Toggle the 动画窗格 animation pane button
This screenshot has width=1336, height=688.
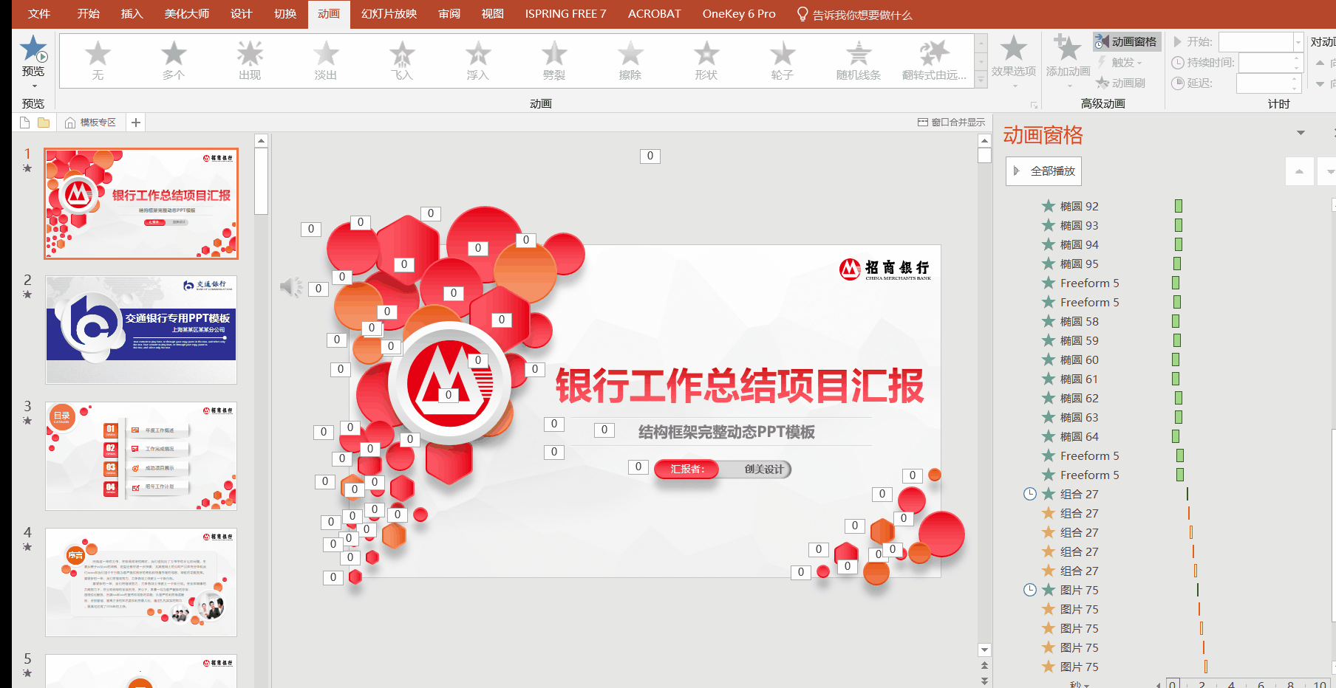pyautogui.click(x=1127, y=41)
